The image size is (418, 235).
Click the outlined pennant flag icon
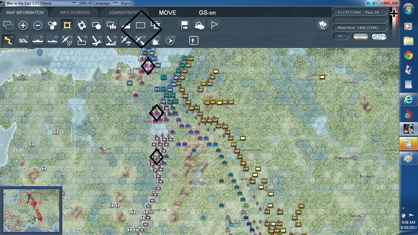[x=214, y=25]
